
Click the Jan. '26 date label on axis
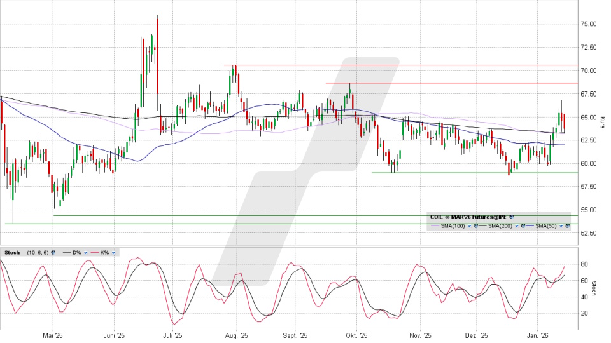tap(538, 336)
